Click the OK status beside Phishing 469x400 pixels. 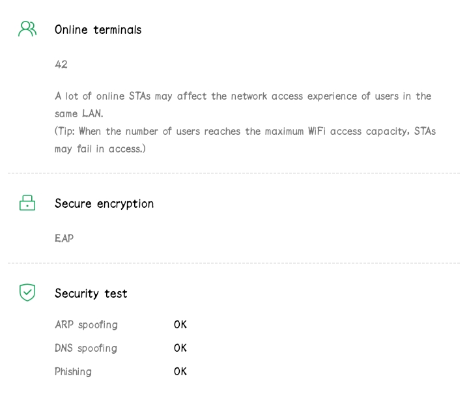point(180,371)
